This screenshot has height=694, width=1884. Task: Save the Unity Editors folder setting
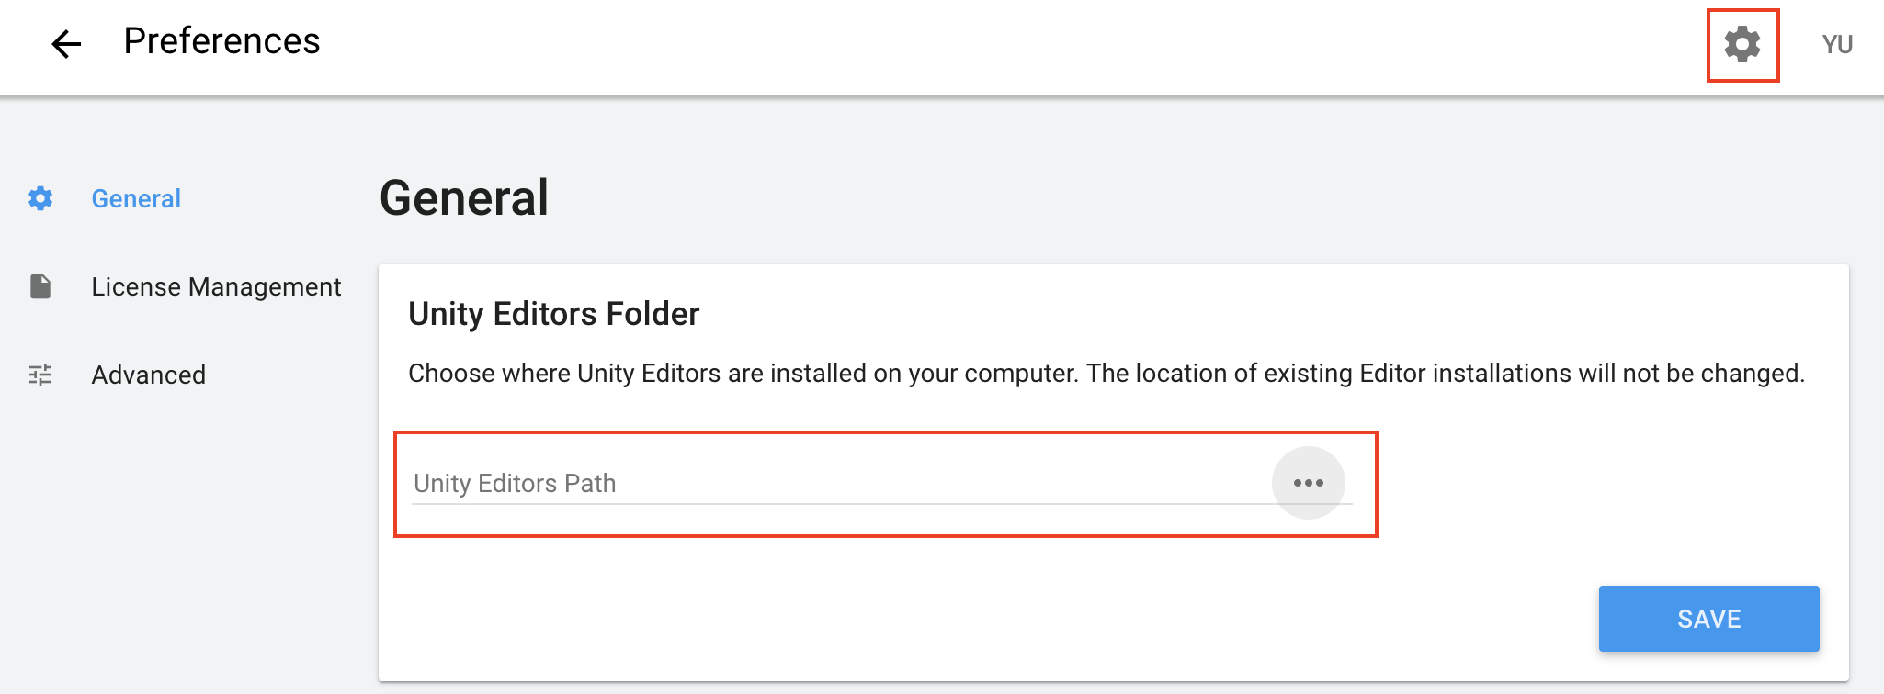(1709, 619)
